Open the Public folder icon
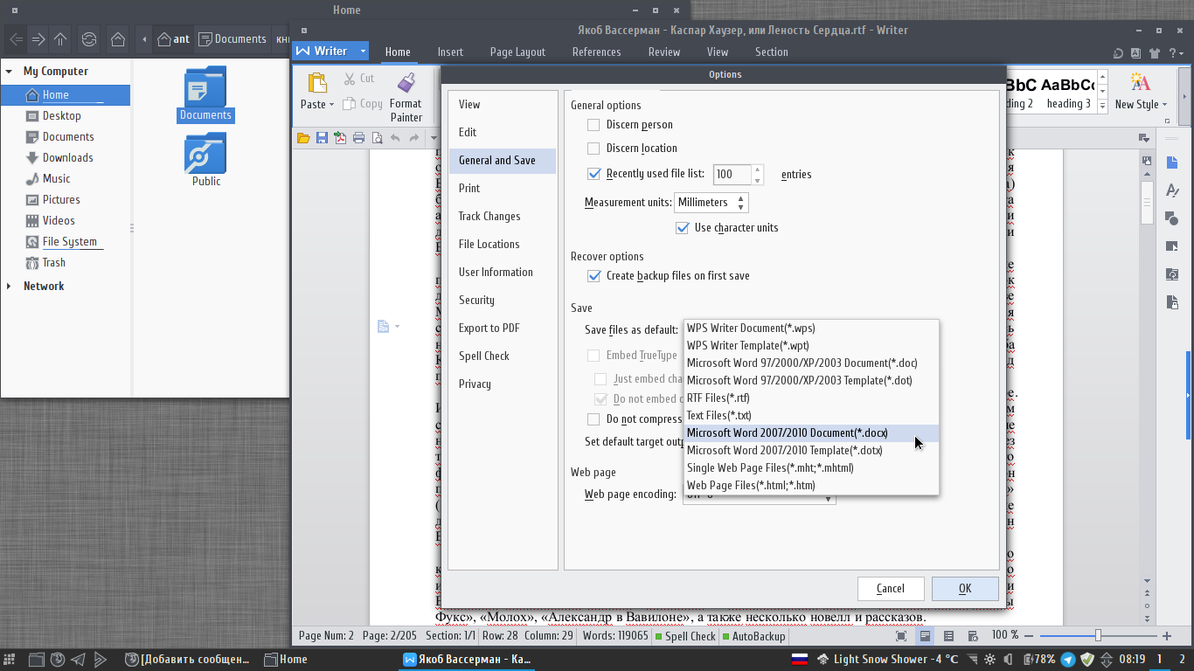The height and width of the screenshot is (671, 1194). pos(205,153)
